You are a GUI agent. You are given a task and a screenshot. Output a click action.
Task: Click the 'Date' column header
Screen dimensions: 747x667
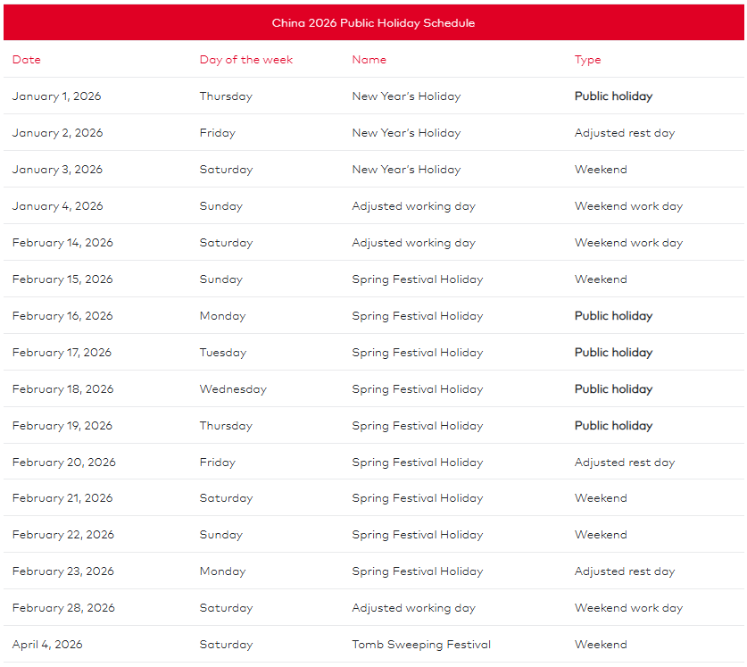point(27,60)
